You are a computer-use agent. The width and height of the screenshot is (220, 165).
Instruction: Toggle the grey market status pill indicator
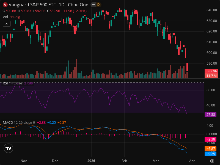point(94,5)
